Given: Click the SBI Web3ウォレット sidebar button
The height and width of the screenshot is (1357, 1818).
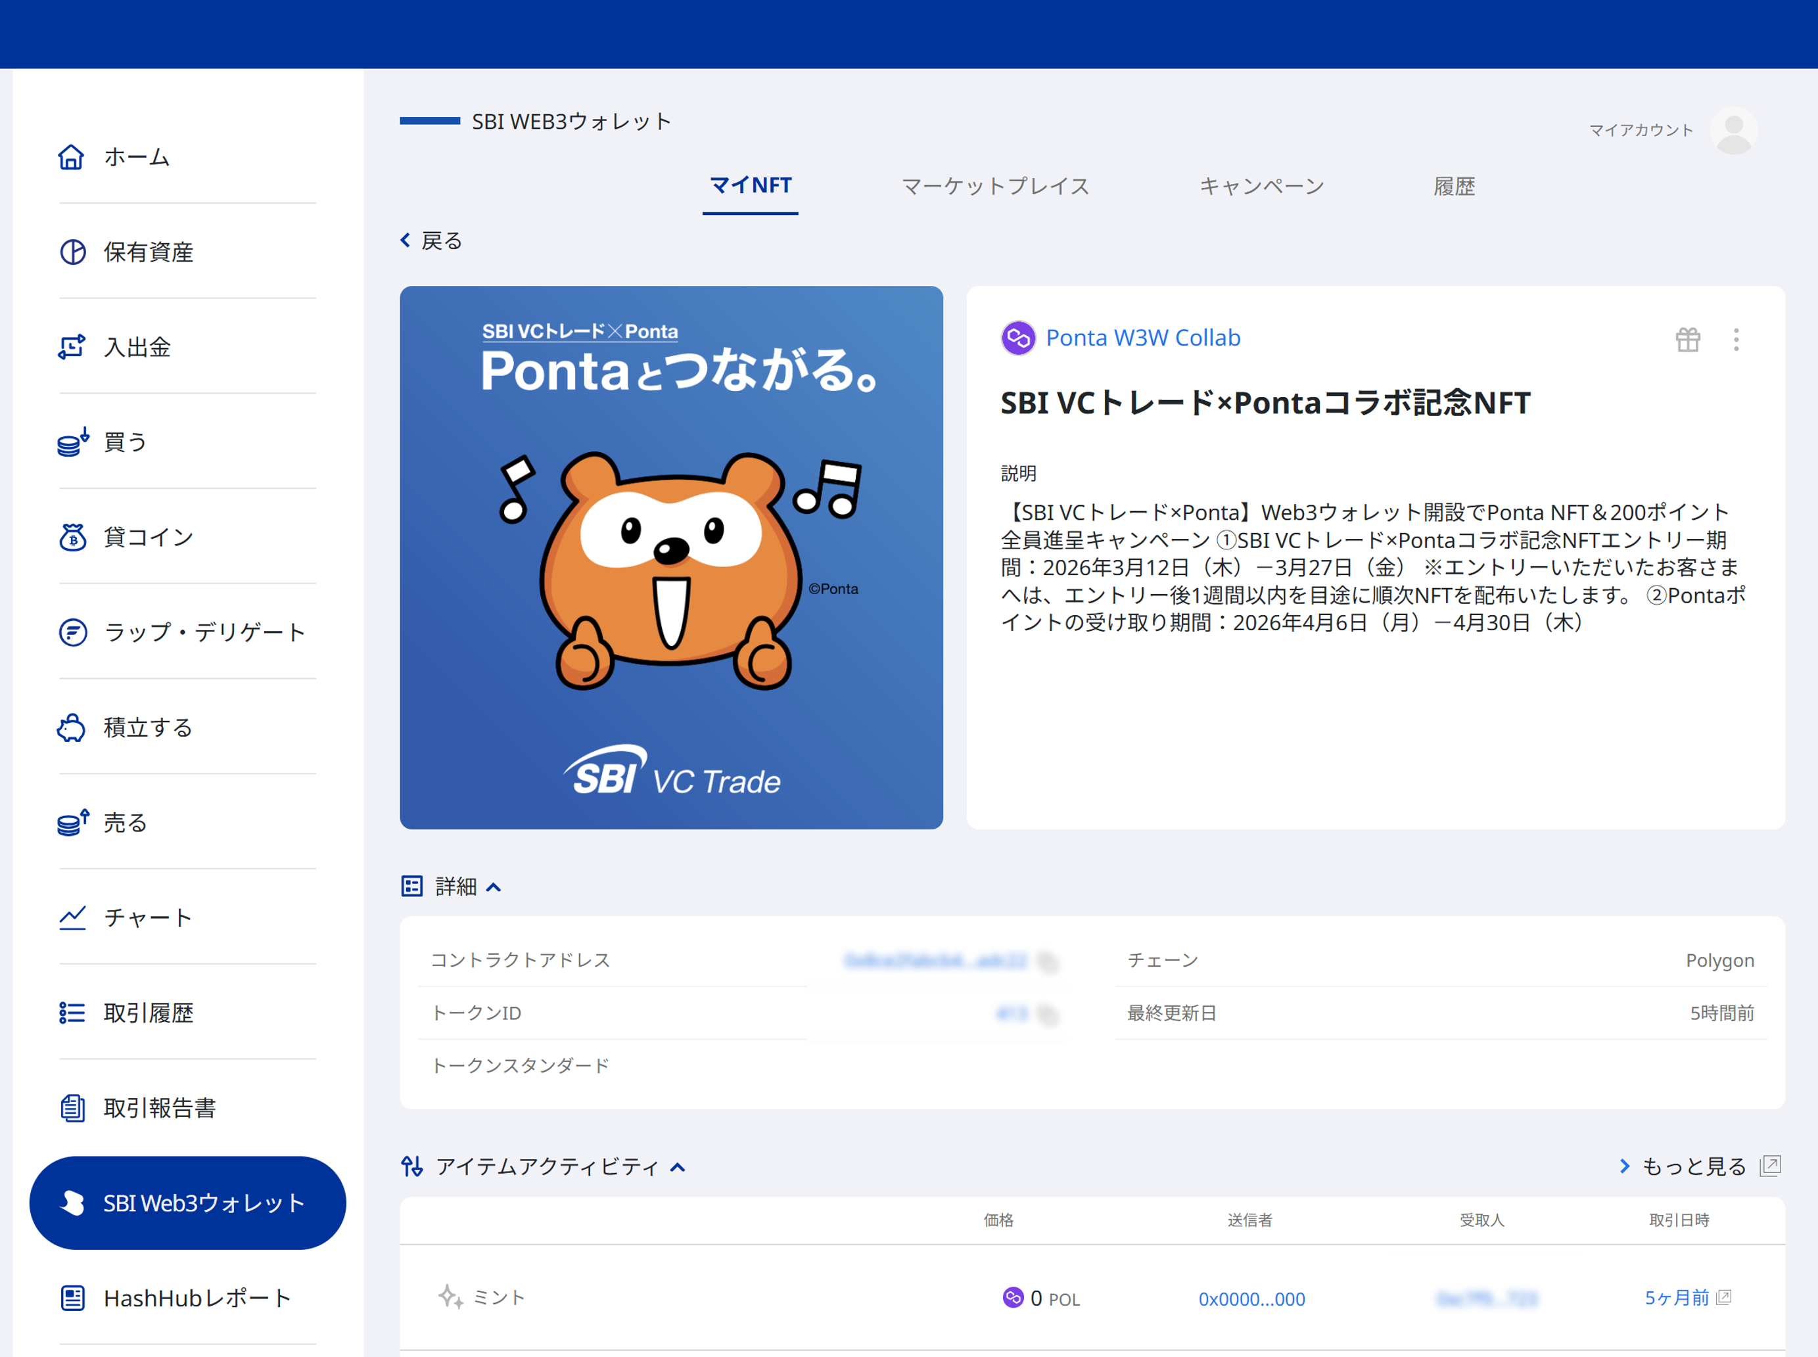Looking at the screenshot, I should coord(187,1203).
